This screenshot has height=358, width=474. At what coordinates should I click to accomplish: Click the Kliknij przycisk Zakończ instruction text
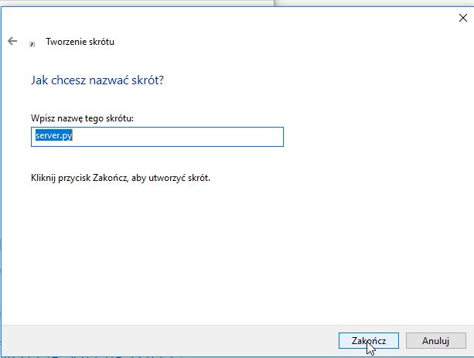click(x=121, y=178)
